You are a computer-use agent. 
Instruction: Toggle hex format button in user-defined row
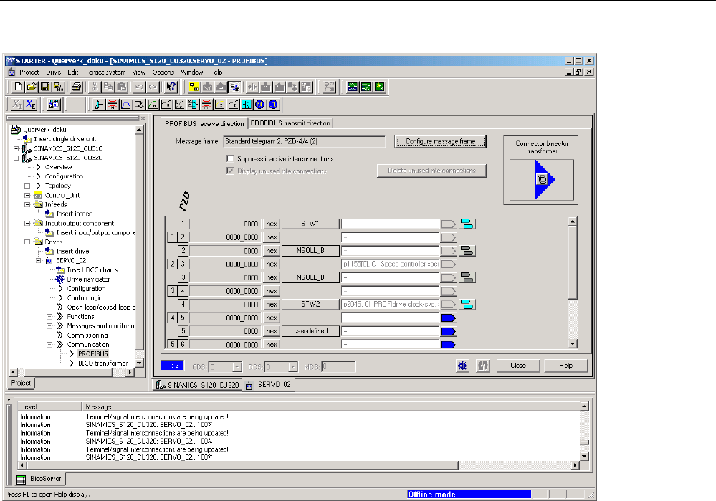pos(271,331)
